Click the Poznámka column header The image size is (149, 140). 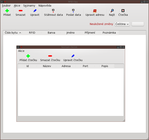(x=109, y=33)
